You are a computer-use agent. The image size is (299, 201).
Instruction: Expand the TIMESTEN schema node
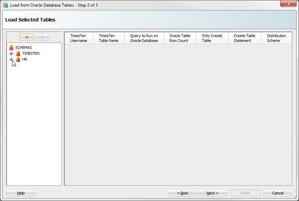pos(11,53)
